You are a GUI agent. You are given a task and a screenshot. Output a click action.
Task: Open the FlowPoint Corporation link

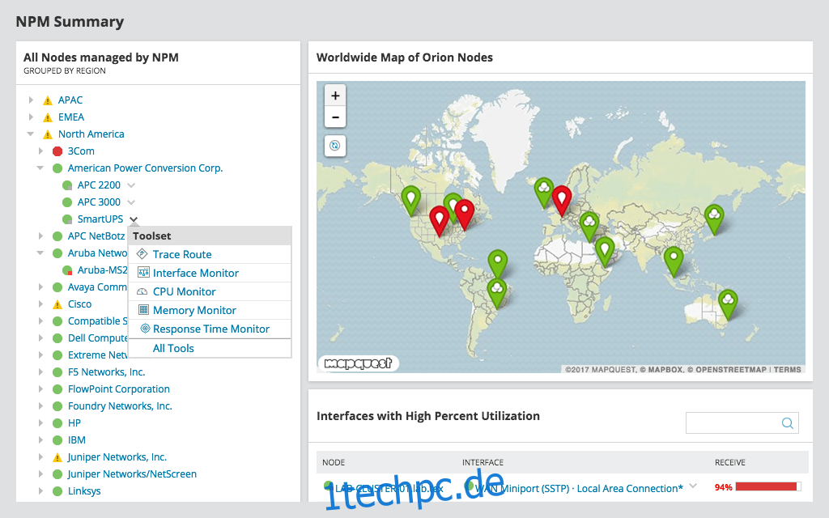(x=119, y=389)
